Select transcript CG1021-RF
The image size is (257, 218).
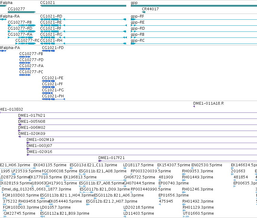pos(83,31)
